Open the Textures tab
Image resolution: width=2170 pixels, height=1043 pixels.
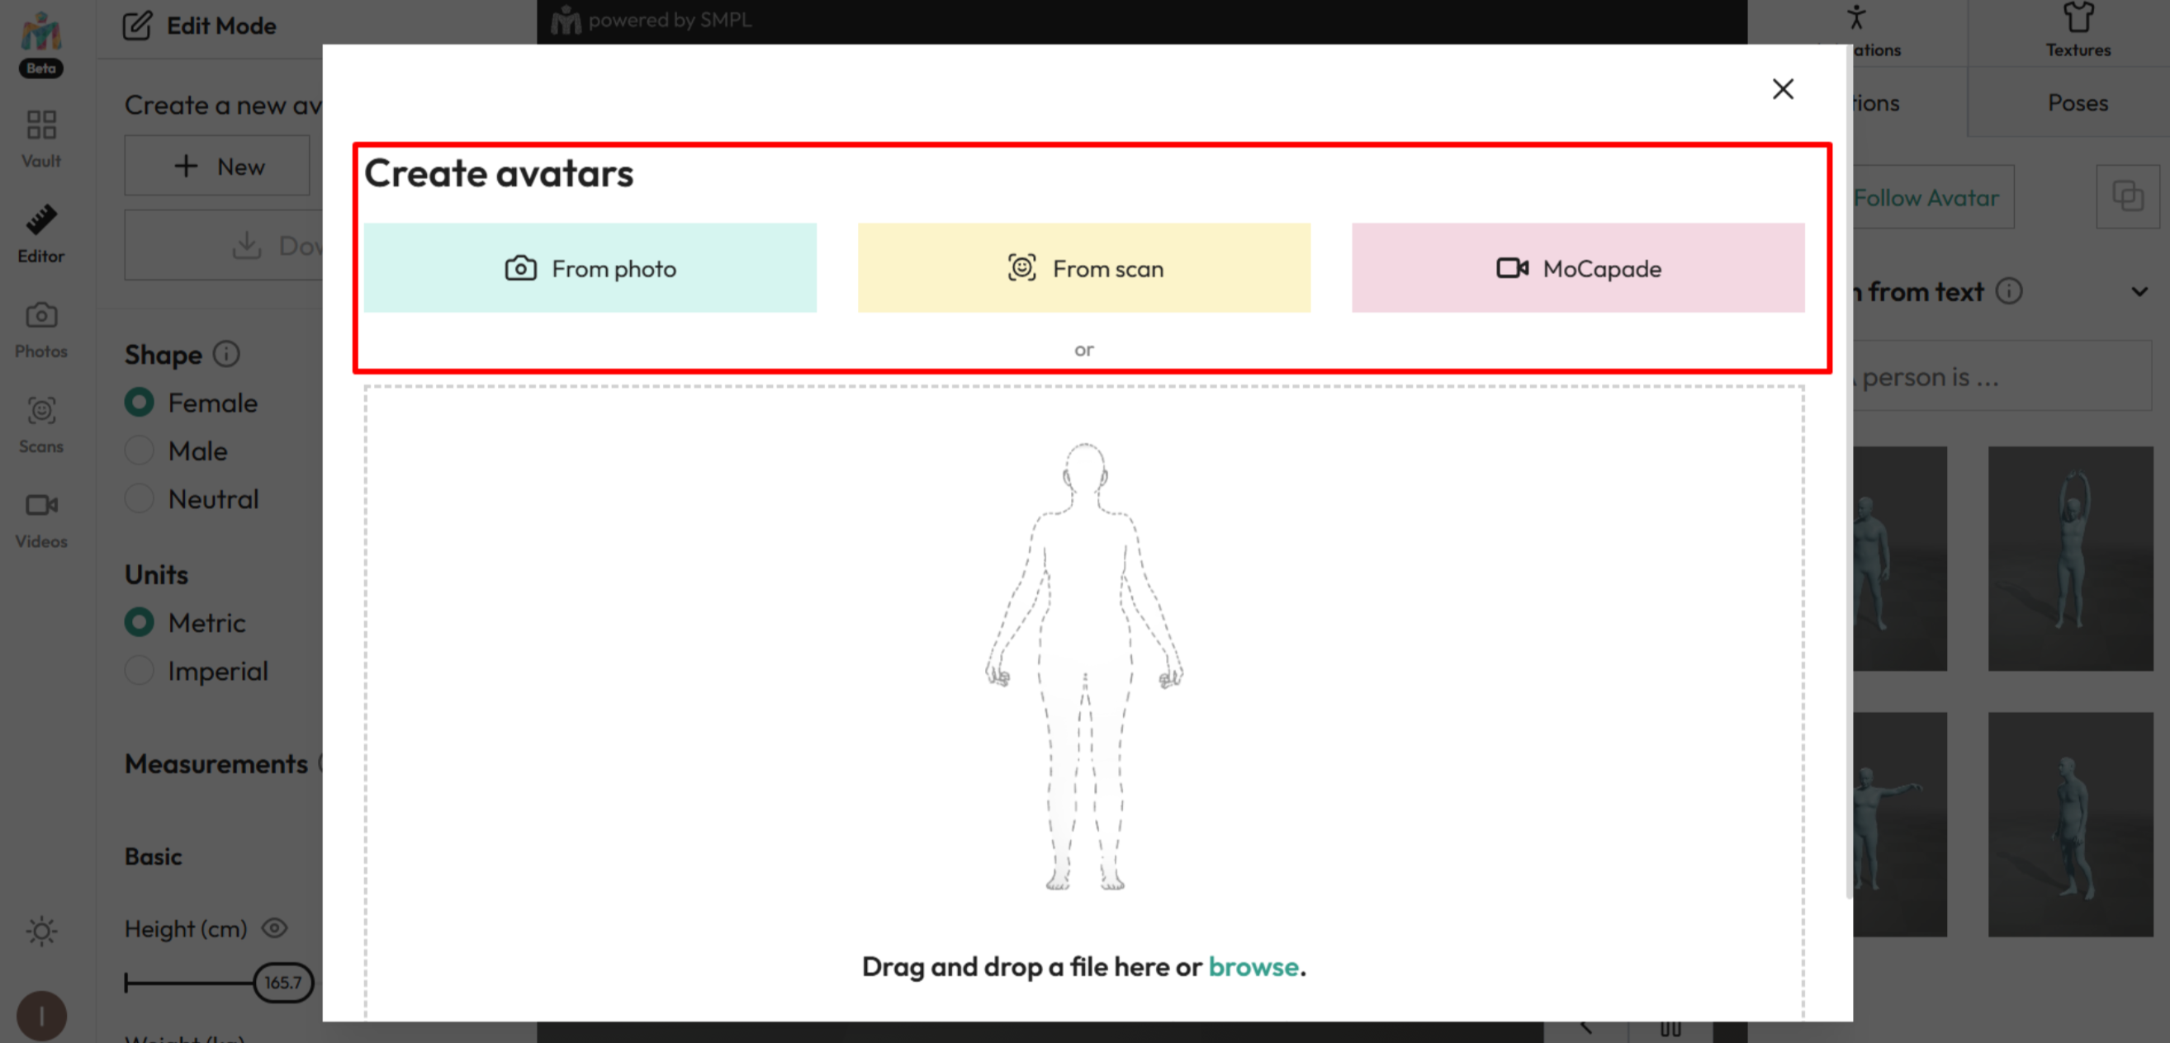tap(2078, 32)
